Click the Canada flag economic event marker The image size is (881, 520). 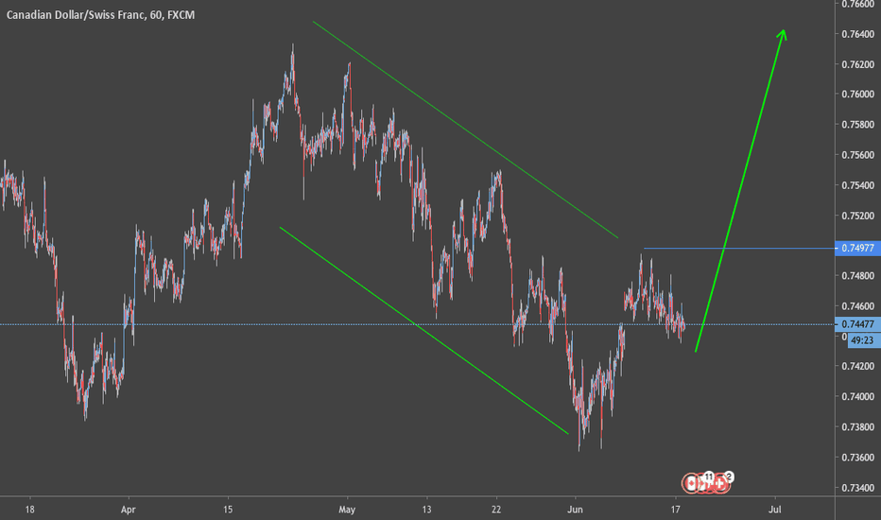tap(691, 483)
